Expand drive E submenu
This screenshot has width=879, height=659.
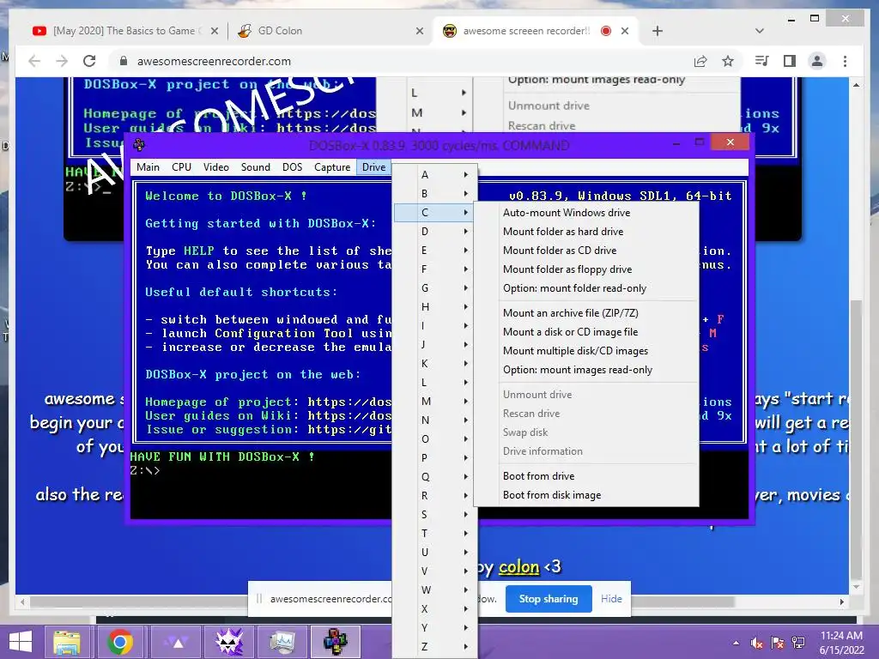pyautogui.click(x=435, y=251)
